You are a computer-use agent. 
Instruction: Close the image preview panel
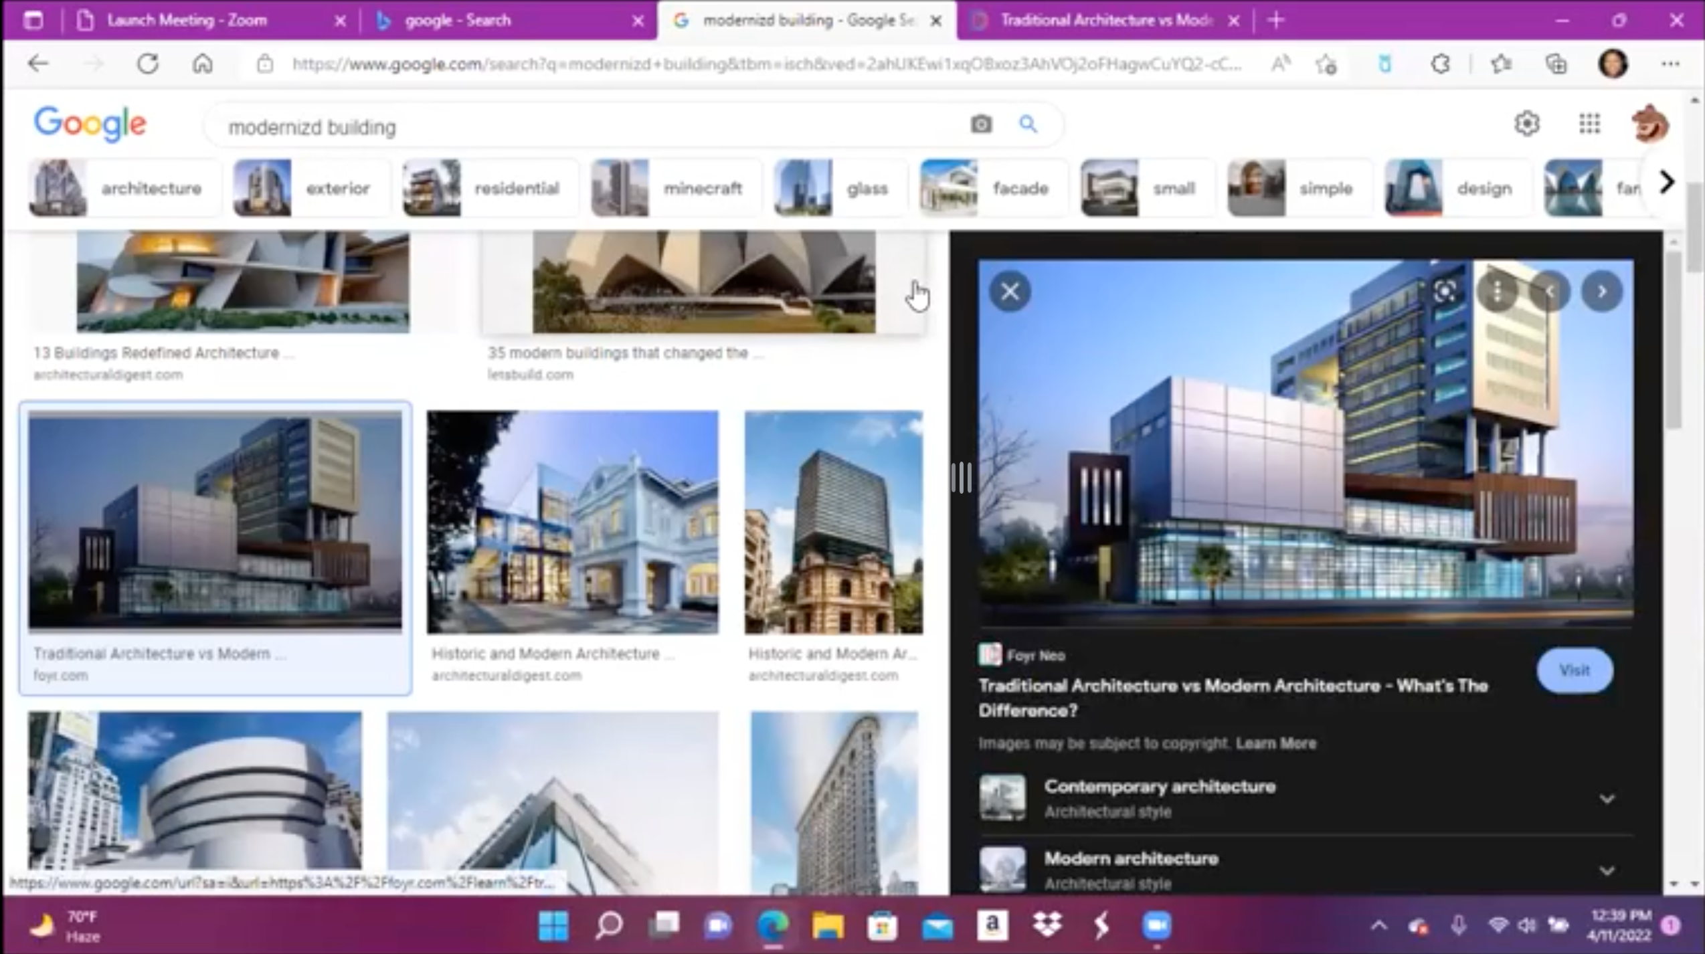(1010, 291)
